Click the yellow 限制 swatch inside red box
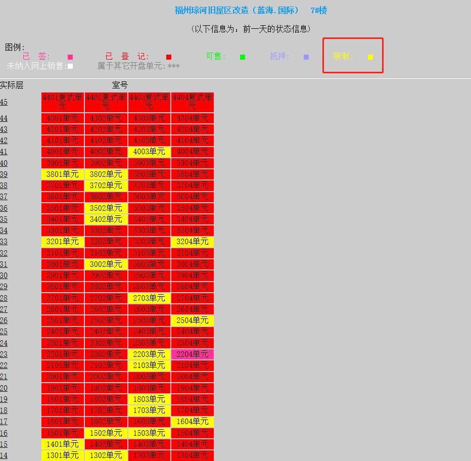This screenshot has width=471, height=461. (x=370, y=57)
